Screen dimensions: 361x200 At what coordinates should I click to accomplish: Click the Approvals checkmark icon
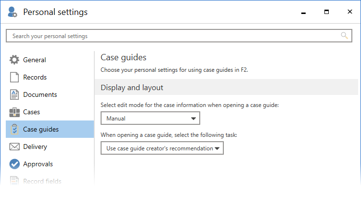pos(14,164)
